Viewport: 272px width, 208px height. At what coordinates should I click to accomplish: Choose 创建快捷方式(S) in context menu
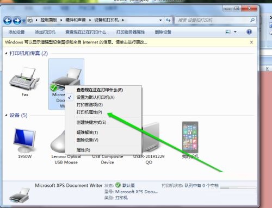91,122
